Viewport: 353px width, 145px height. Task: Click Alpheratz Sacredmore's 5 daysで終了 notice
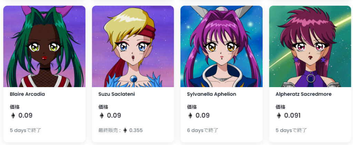pos(291,130)
